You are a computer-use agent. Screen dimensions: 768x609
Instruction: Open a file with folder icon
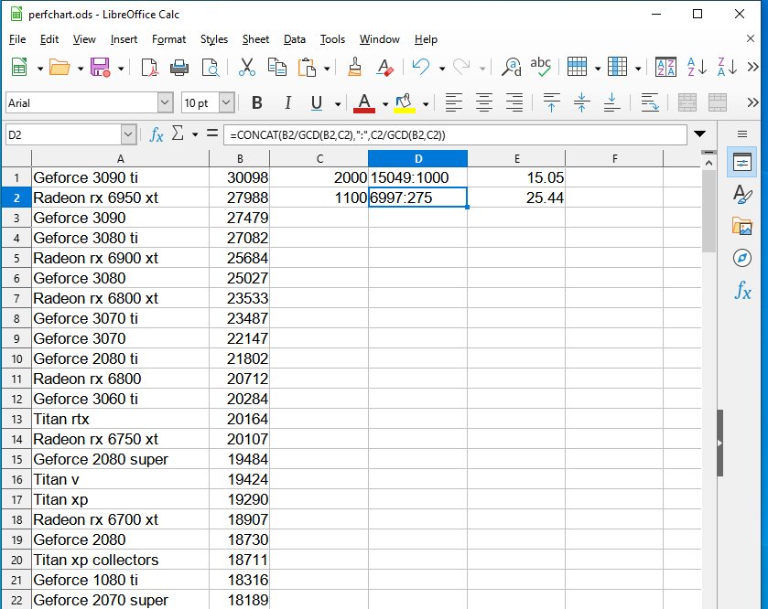click(x=59, y=68)
